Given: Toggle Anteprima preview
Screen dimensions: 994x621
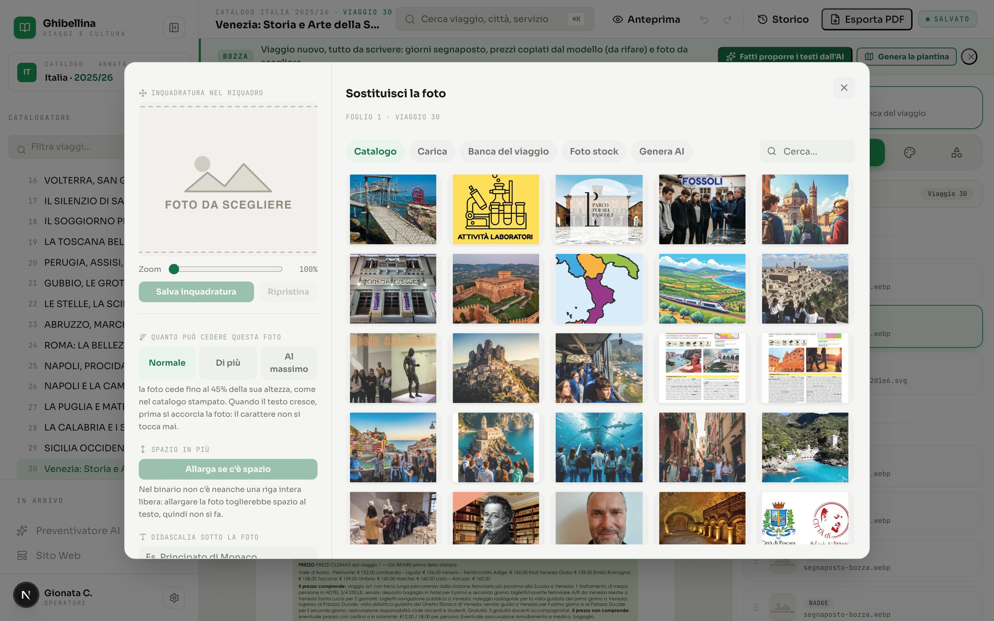Looking at the screenshot, I should click(646, 19).
